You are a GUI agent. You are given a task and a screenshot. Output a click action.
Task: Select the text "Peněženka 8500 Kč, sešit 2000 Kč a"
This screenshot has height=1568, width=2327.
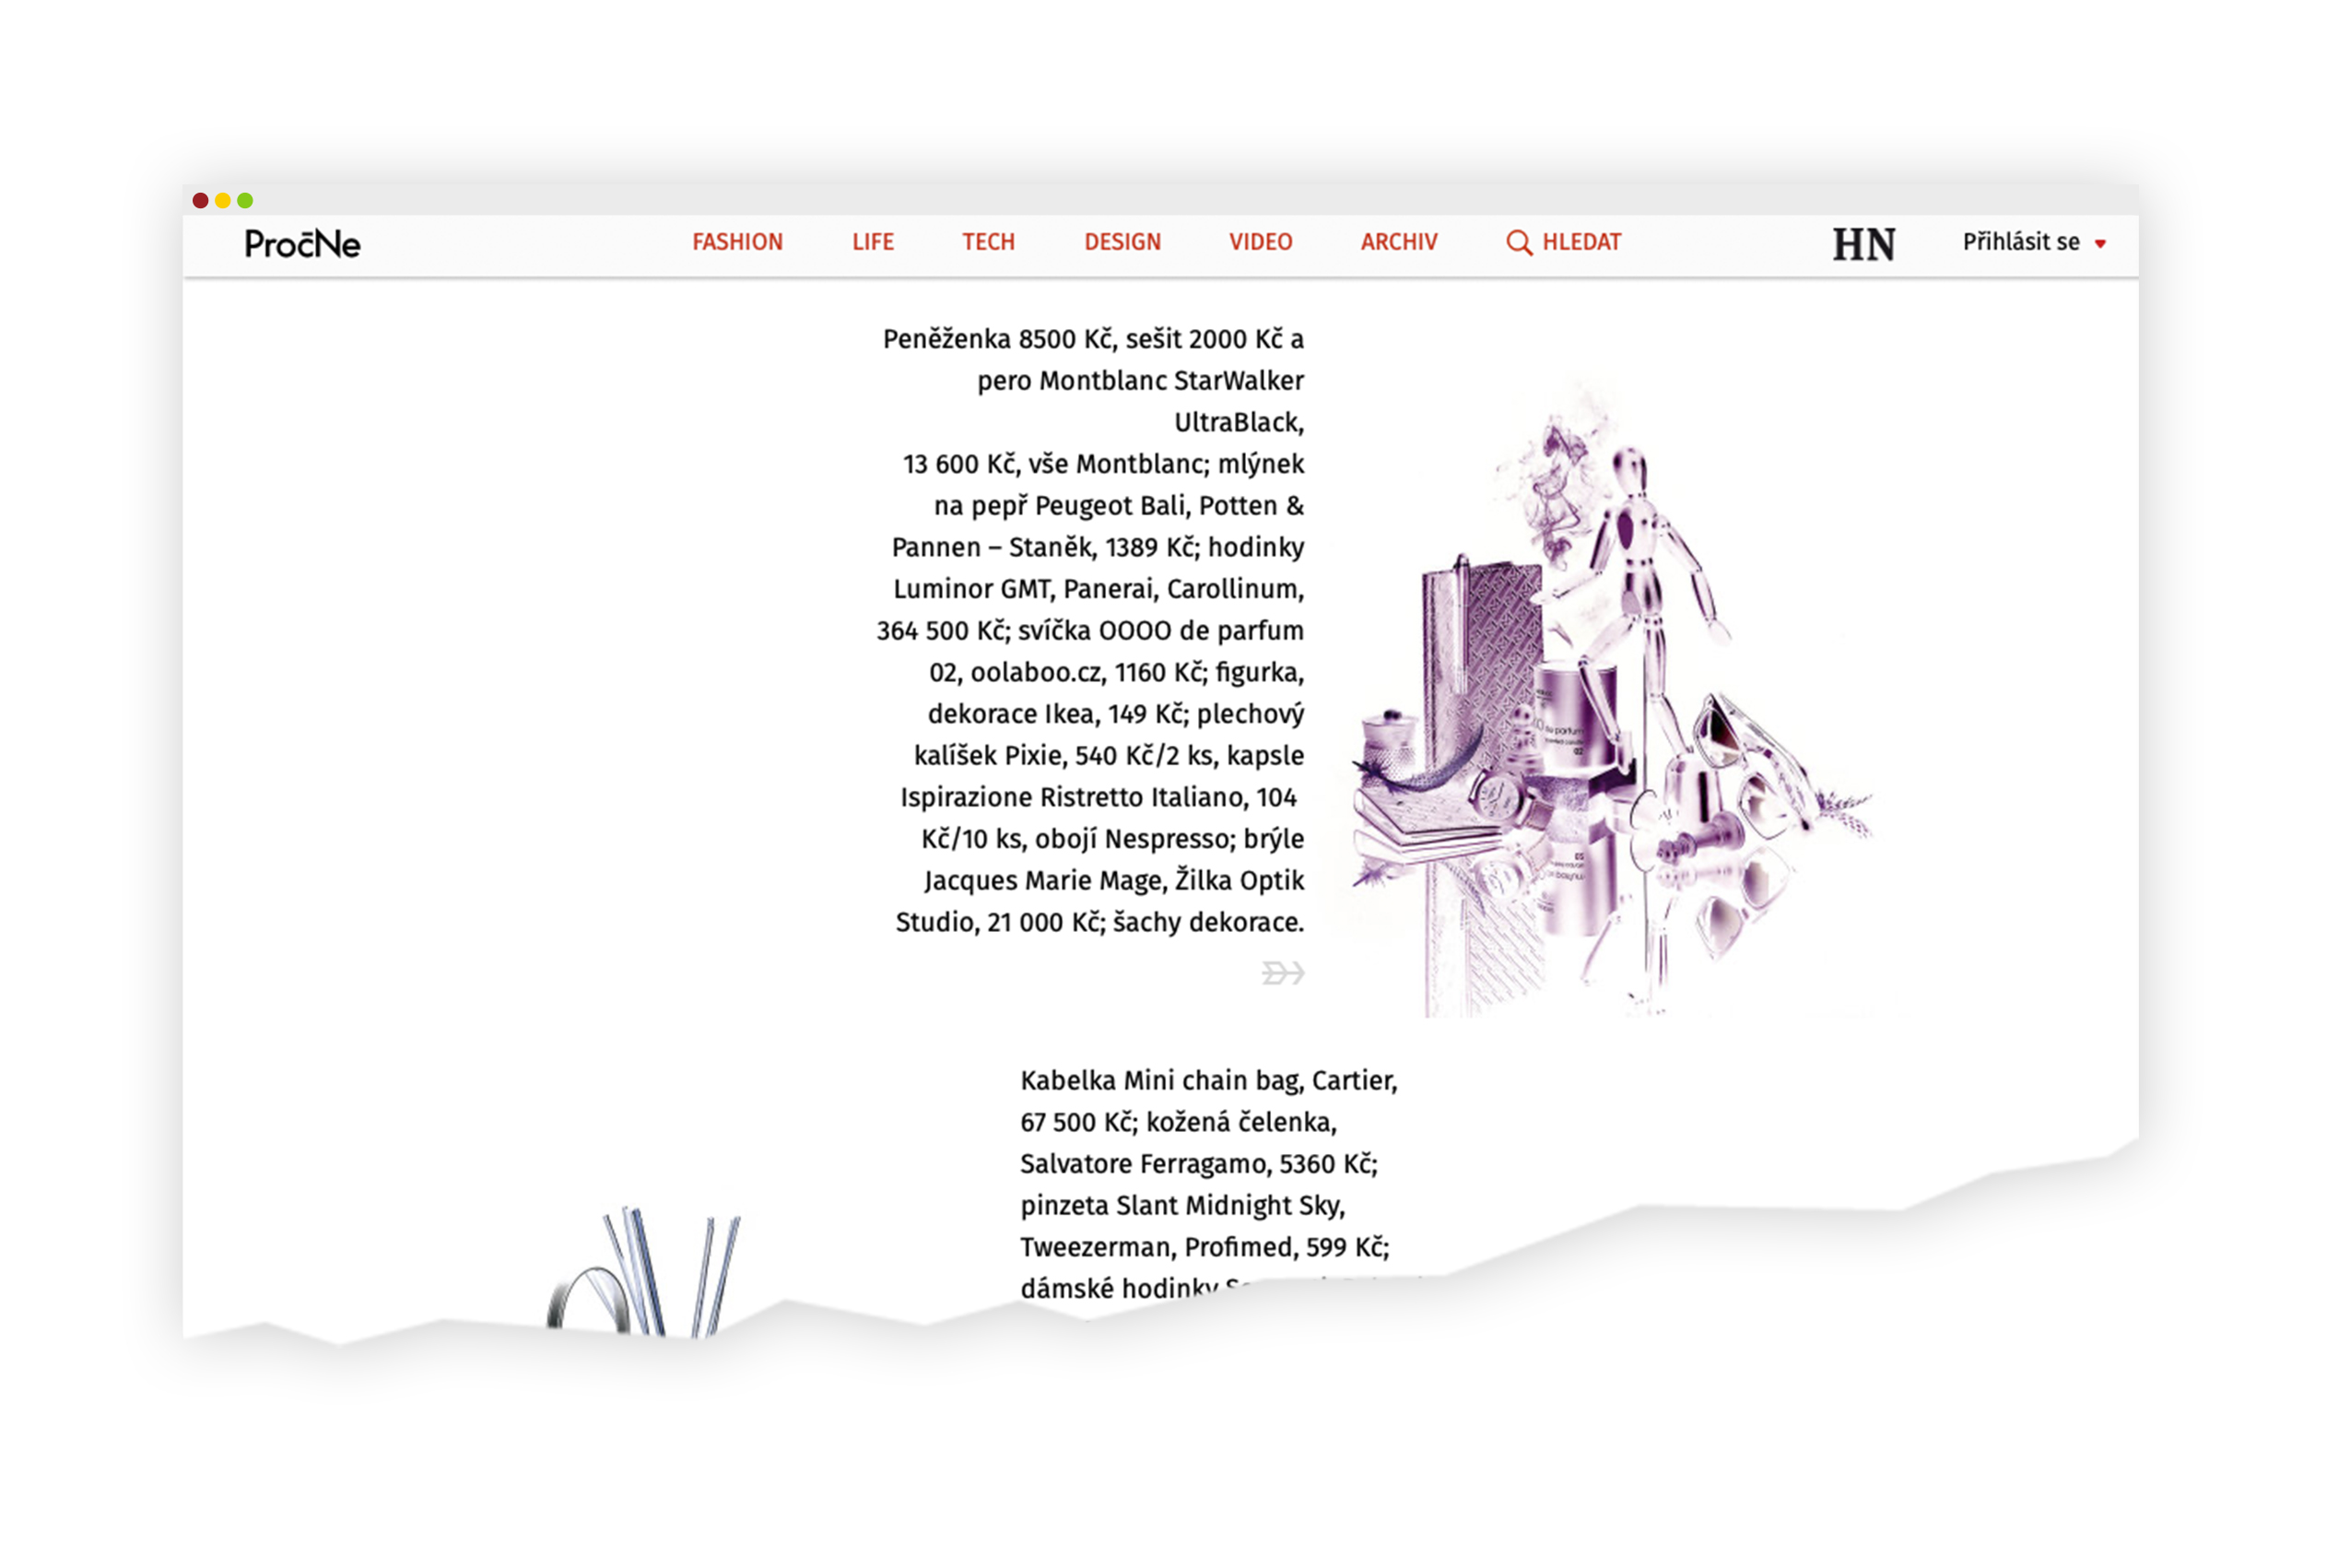1092,339
